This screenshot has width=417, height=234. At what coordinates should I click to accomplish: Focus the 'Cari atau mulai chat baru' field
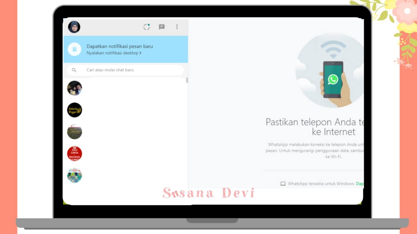[x=125, y=70]
